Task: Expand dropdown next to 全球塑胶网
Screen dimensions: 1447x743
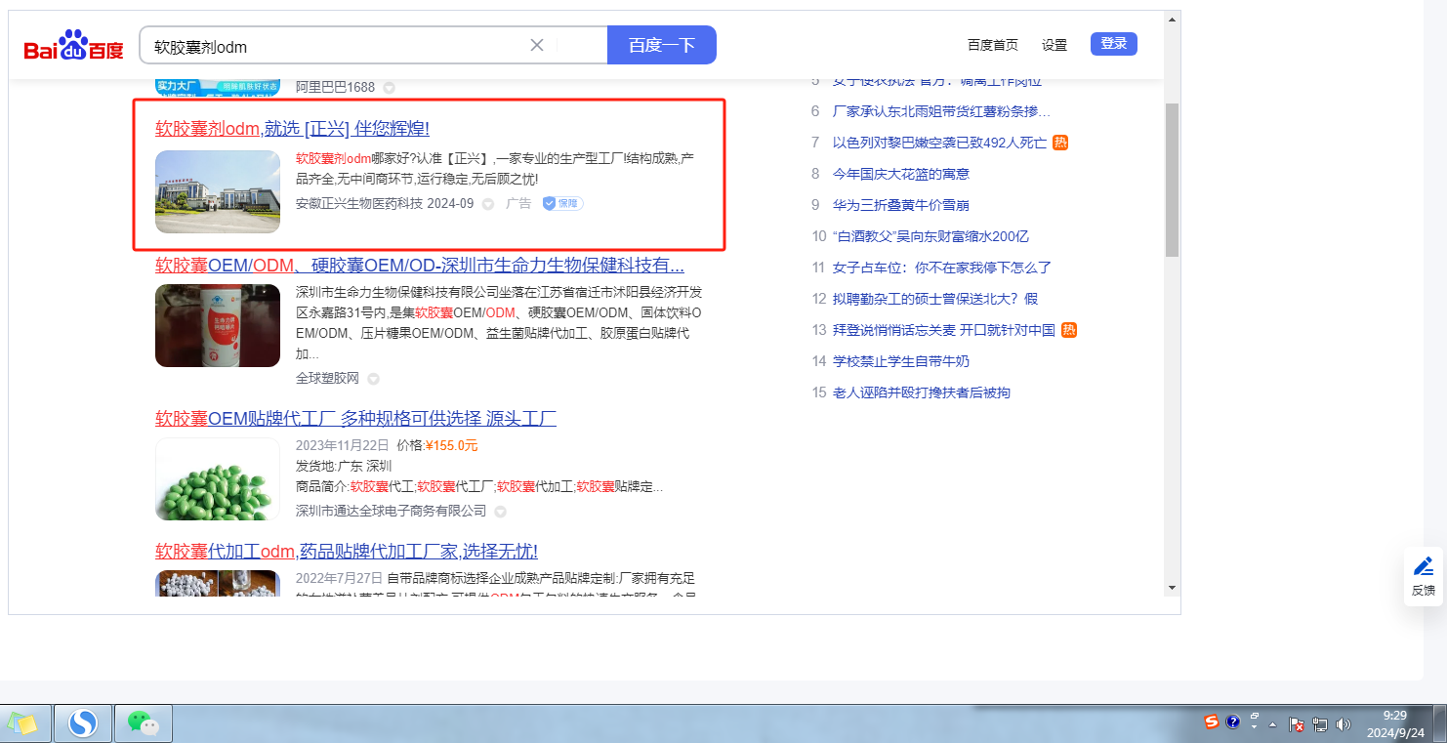Action: [x=373, y=379]
